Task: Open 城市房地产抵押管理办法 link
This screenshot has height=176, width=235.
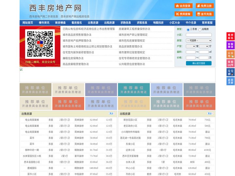Action: click(x=77, y=40)
